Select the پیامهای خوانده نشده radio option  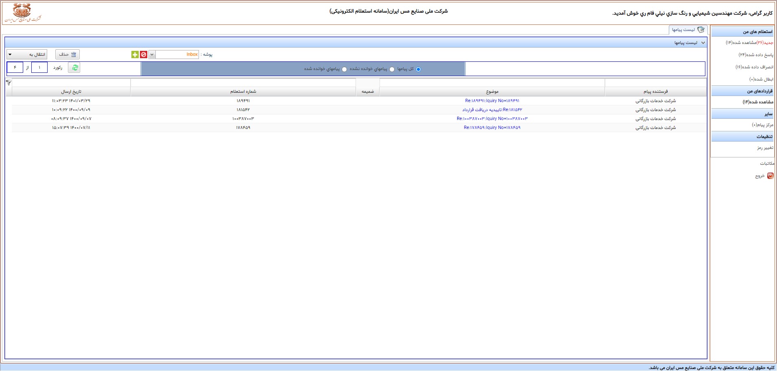[x=392, y=69]
